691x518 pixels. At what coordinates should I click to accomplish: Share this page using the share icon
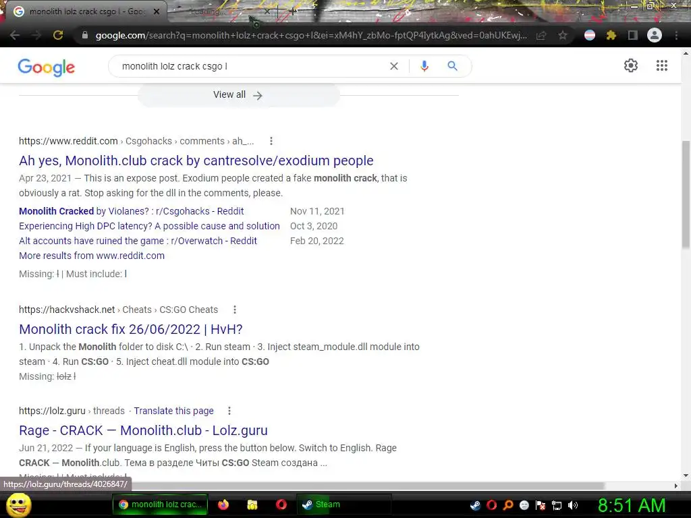(x=541, y=35)
